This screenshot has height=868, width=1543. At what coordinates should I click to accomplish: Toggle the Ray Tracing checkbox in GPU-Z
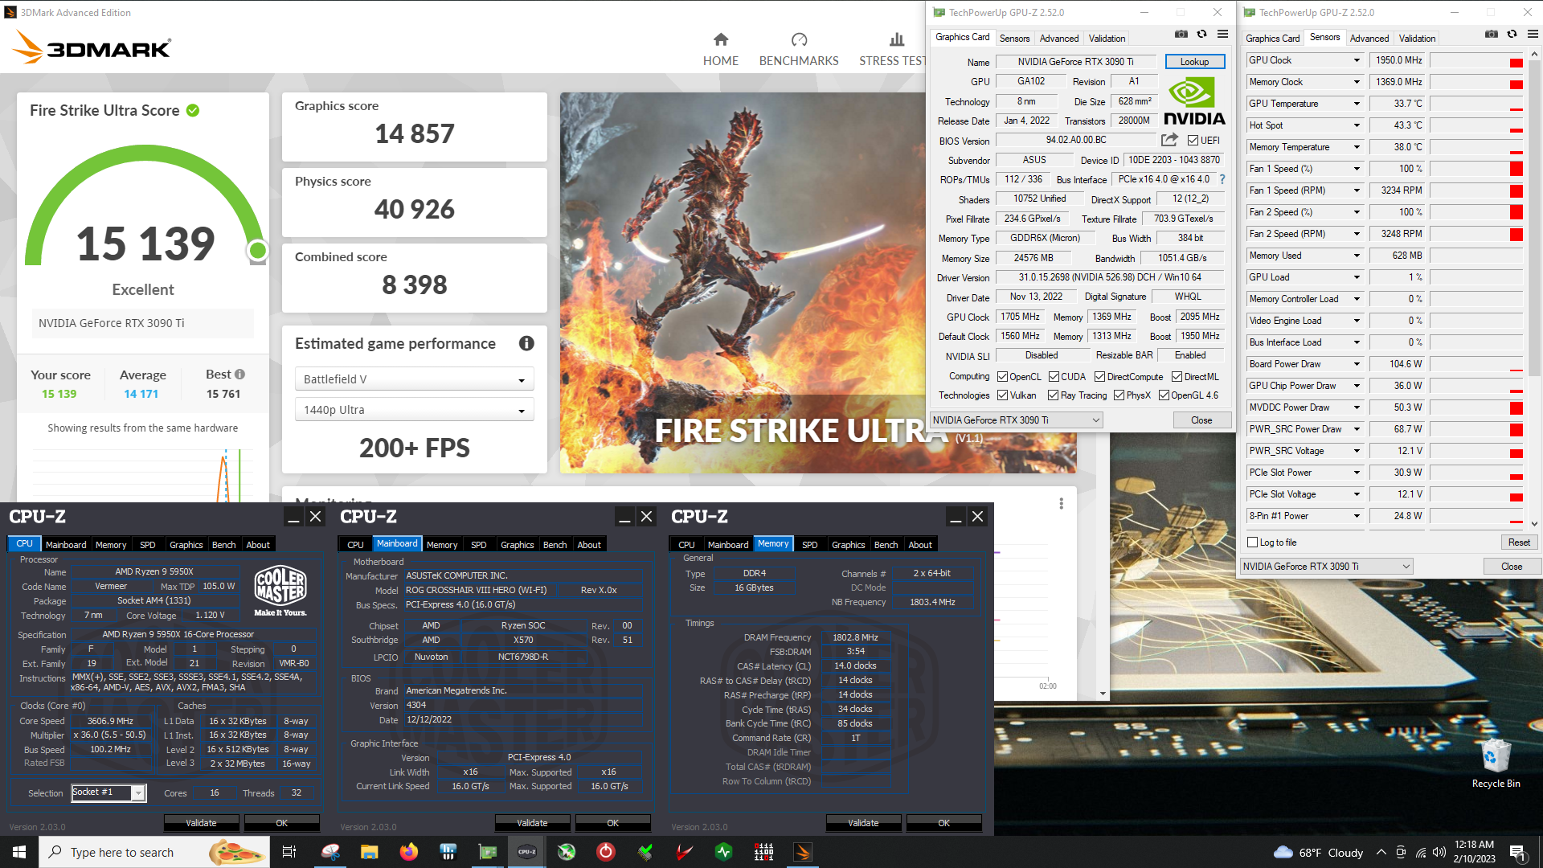pos(1053,395)
